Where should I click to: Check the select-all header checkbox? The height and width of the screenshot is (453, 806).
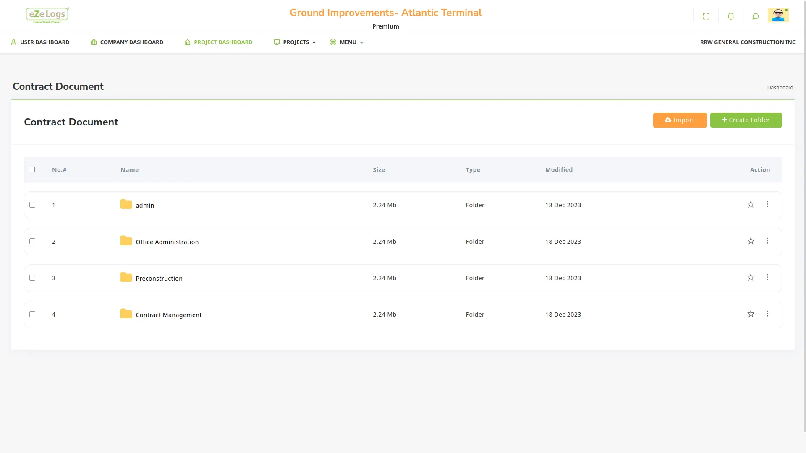pyautogui.click(x=32, y=169)
